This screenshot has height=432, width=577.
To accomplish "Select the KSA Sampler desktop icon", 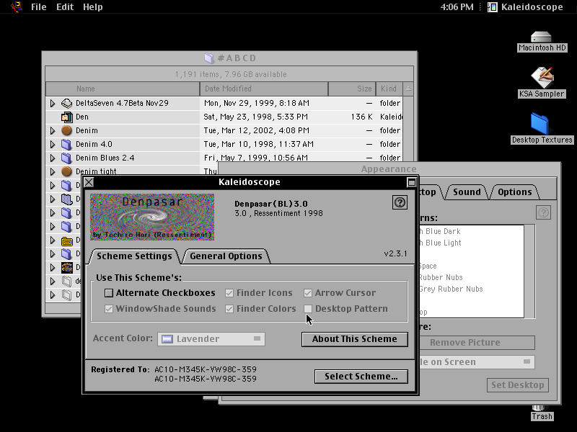I will pos(542,78).
